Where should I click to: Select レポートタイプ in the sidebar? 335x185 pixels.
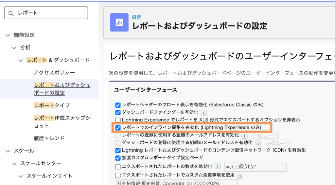coord(52,105)
